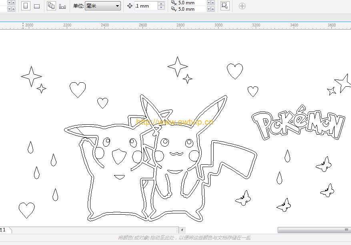Decrease the nudge distance with down arrow
Image resolution: width=351 pixels, height=245 pixels.
tap(161, 8)
